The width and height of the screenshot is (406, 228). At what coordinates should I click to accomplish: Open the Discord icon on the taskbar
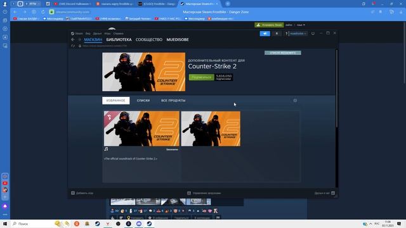click(x=139, y=224)
